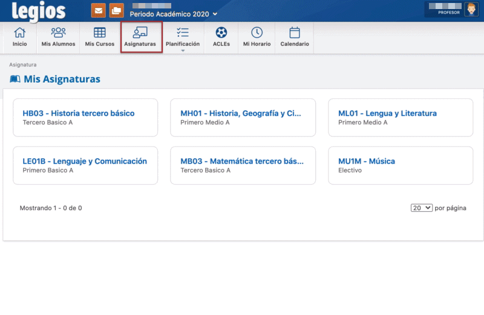This screenshot has width=484, height=315.
Task: Click Electivo under MU1M
Action: point(350,171)
